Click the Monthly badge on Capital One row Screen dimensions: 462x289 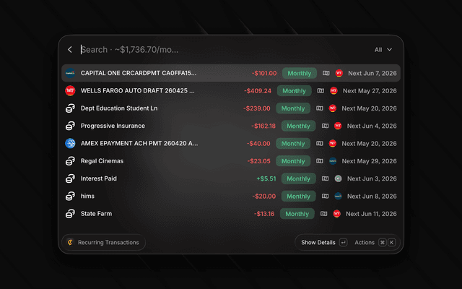coord(300,73)
